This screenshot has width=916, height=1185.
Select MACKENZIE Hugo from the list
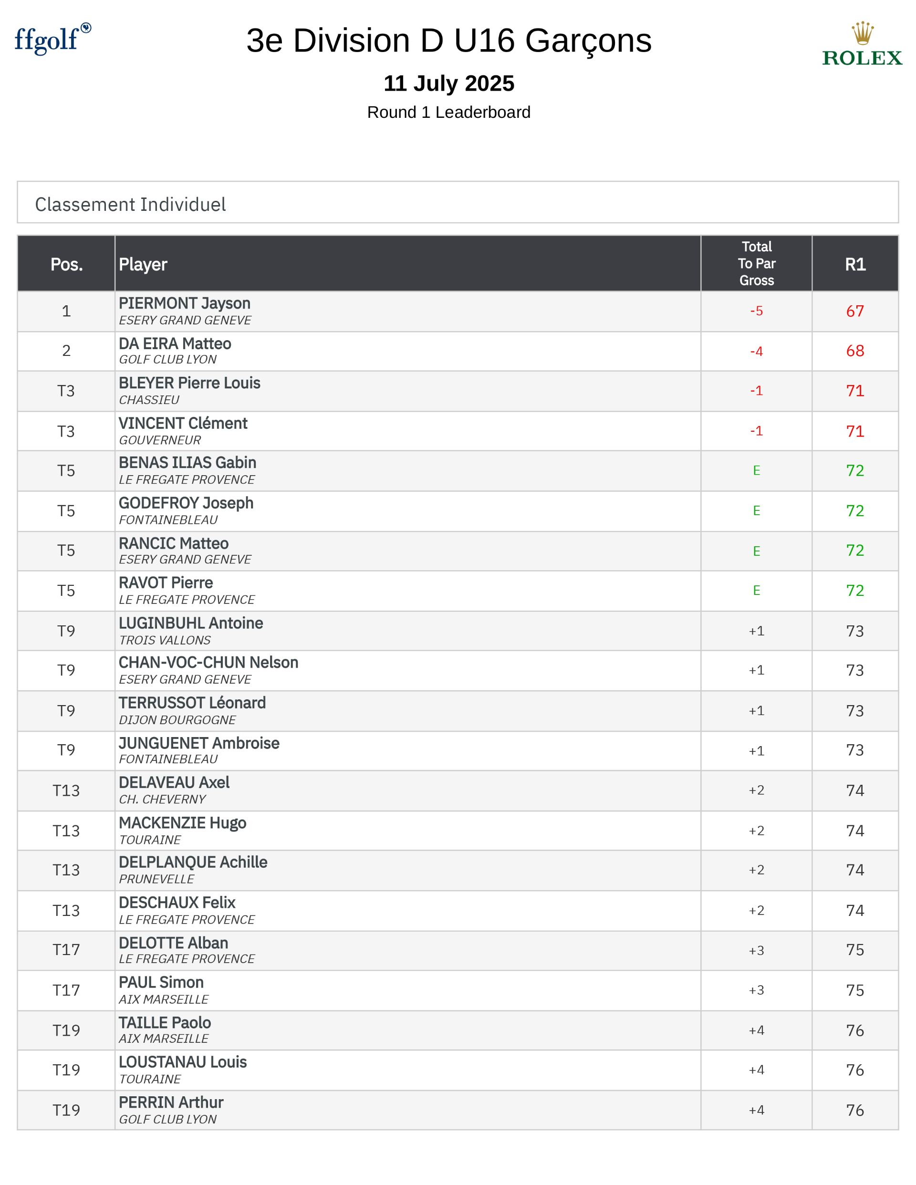[x=182, y=823]
